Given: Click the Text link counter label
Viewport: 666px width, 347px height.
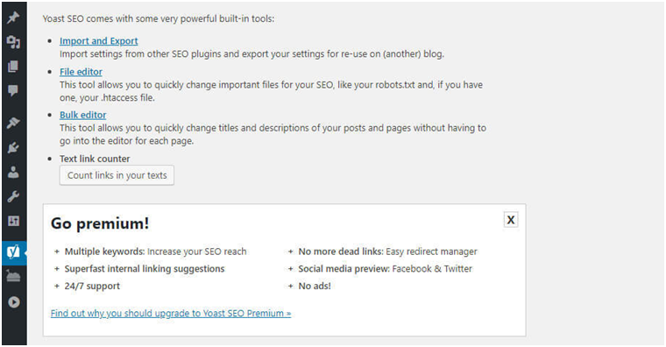Looking at the screenshot, I should (x=95, y=159).
